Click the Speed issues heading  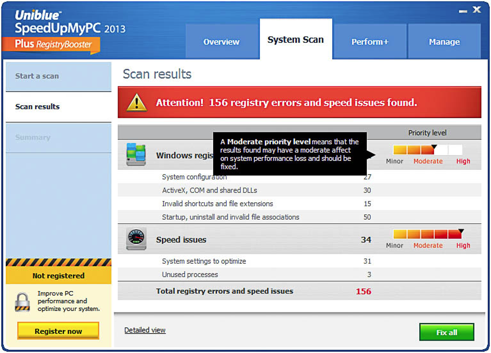pos(181,240)
